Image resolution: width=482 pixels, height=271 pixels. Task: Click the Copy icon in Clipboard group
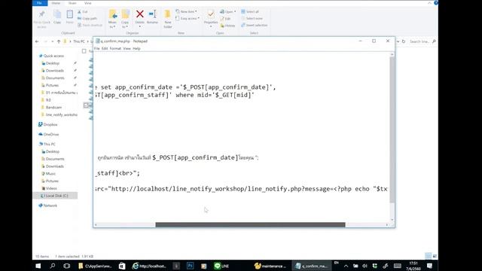(x=57, y=14)
